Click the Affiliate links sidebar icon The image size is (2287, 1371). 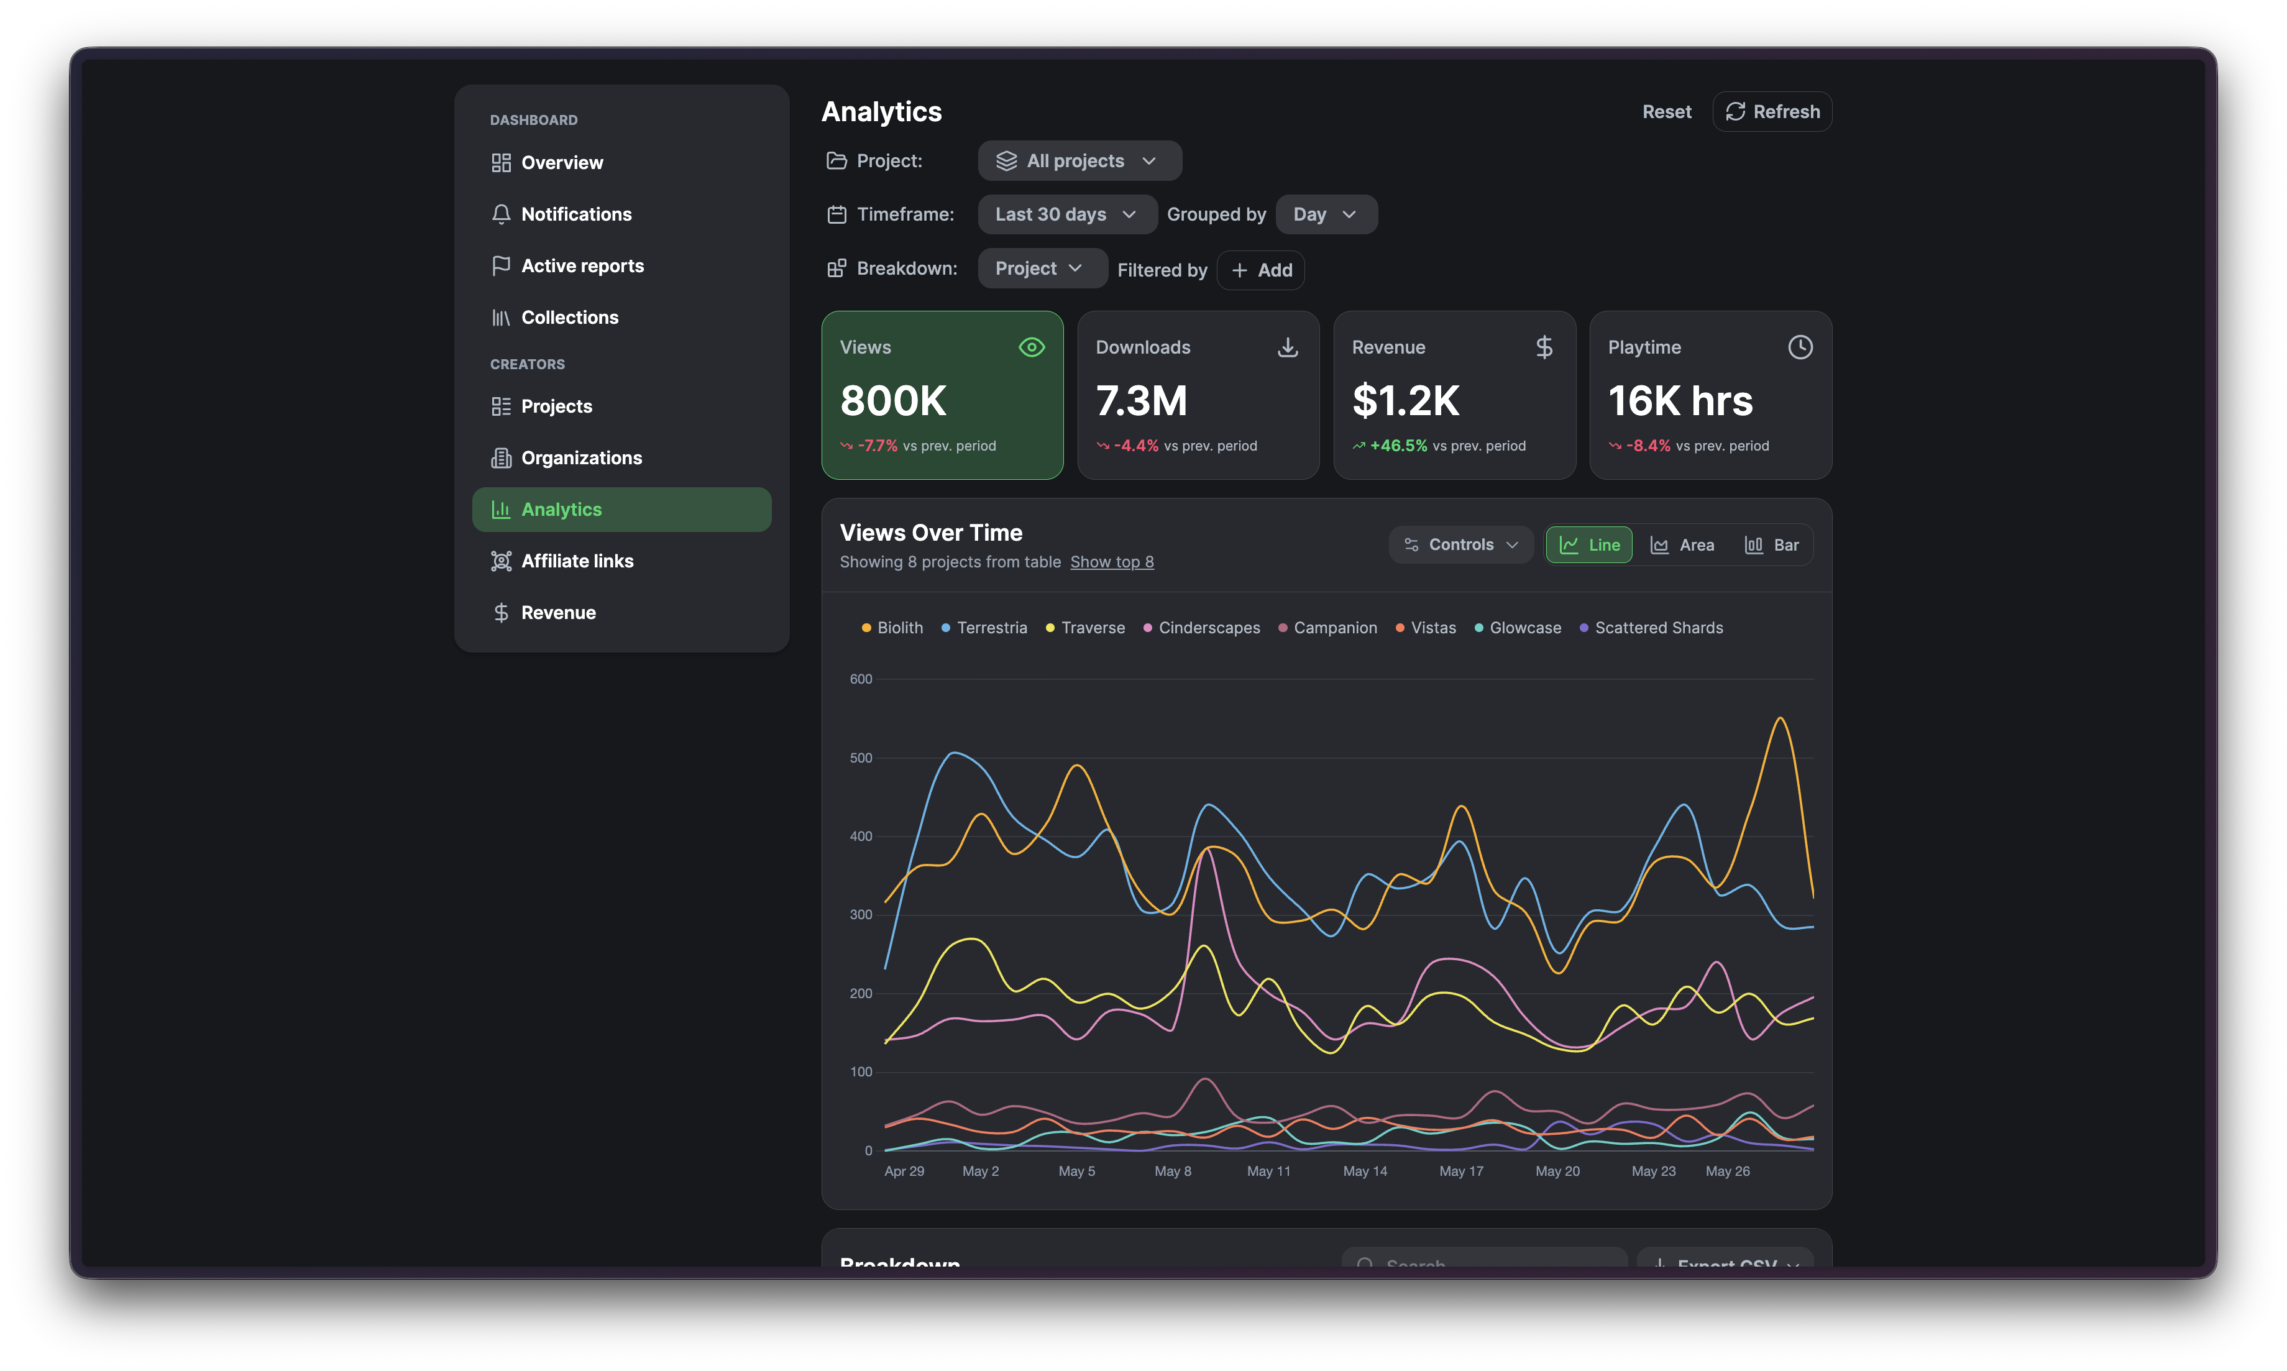(501, 561)
